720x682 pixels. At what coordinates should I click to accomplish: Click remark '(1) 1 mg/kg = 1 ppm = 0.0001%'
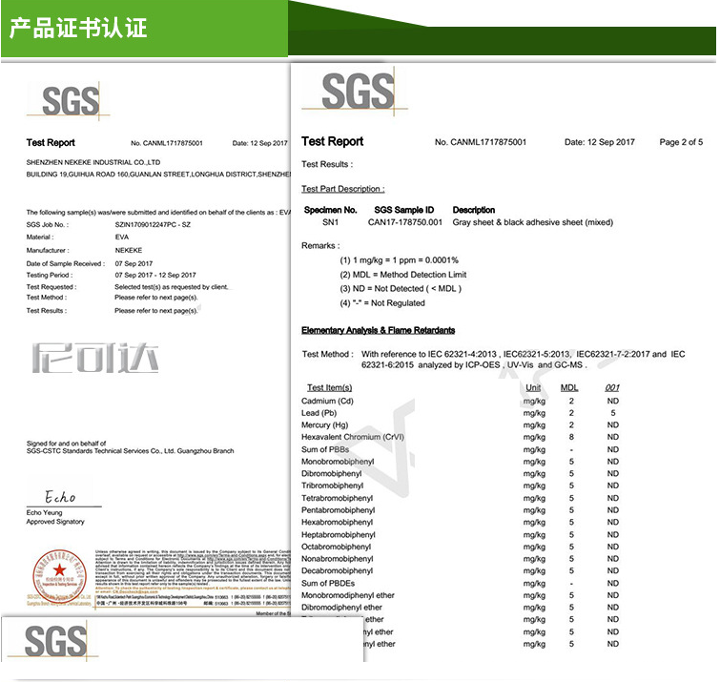click(399, 260)
